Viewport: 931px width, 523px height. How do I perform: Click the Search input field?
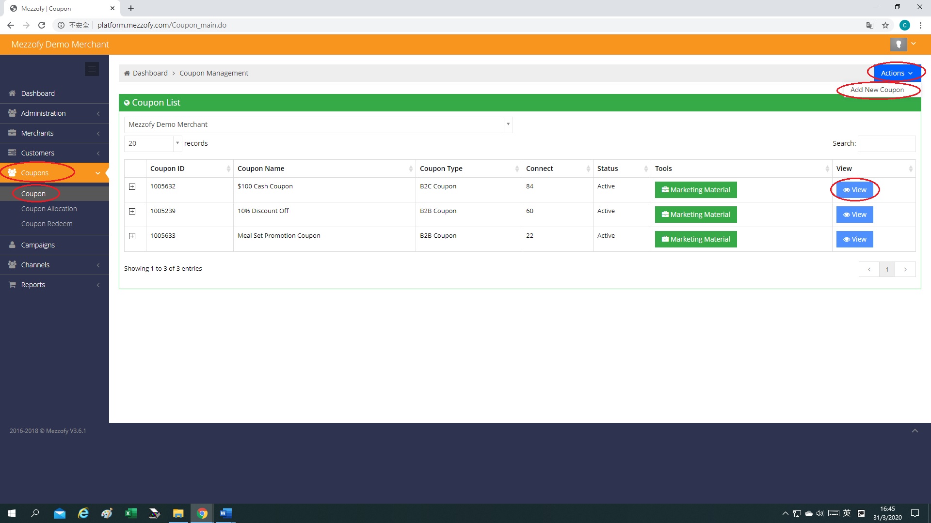point(886,143)
